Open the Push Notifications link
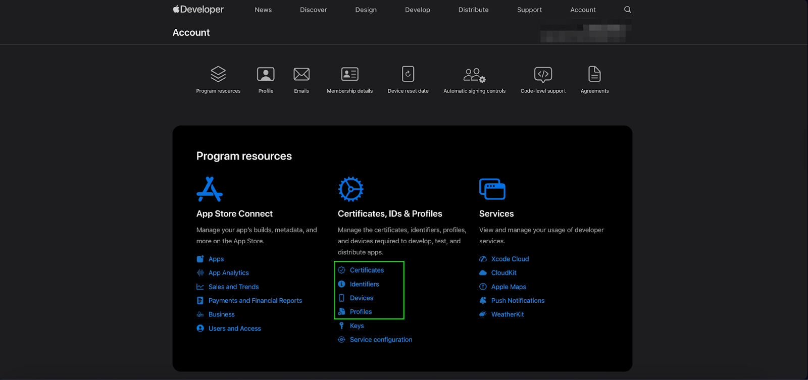 pyautogui.click(x=518, y=300)
